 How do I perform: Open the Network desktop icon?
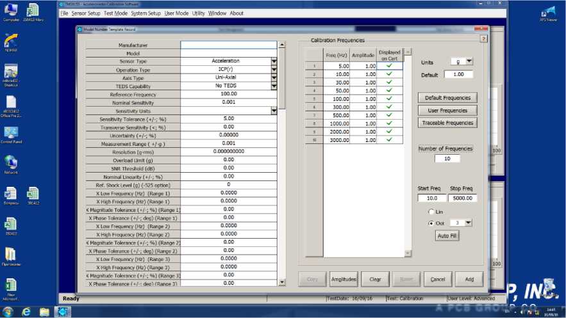11,163
